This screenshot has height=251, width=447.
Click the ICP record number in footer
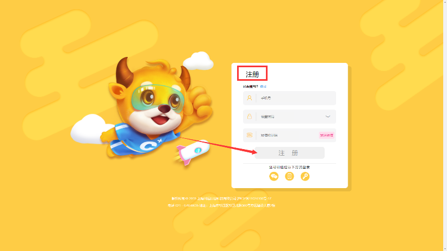pyautogui.click(x=254, y=198)
